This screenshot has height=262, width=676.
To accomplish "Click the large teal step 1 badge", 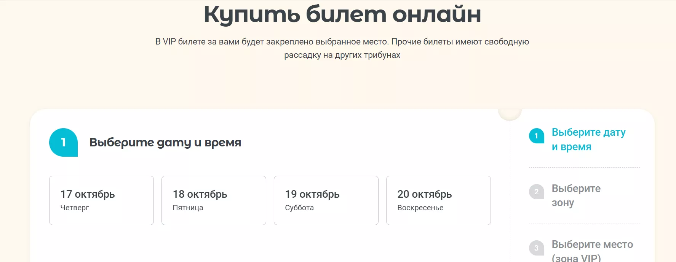I will 63,142.
